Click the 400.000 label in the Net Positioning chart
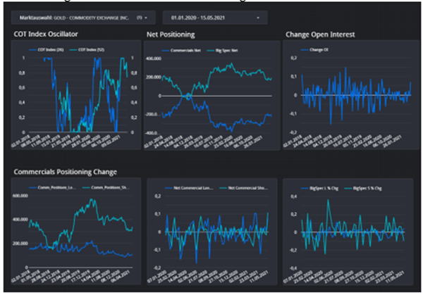The image size is (423, 295). click(x=154, y=58)
